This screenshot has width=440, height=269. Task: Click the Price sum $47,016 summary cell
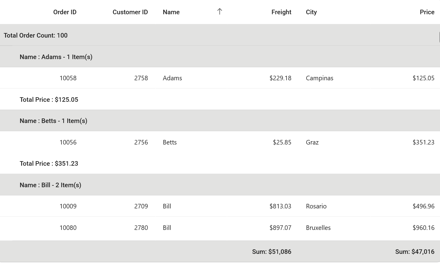coord(415,252)
